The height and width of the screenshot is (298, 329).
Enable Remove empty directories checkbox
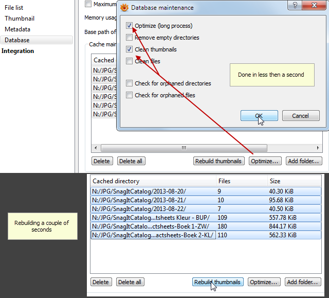pyautogui.click(x=129, y=38)
